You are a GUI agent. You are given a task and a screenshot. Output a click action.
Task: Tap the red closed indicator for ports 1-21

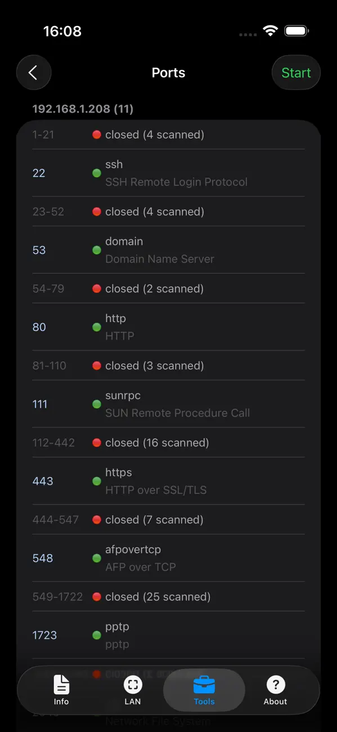96,134
